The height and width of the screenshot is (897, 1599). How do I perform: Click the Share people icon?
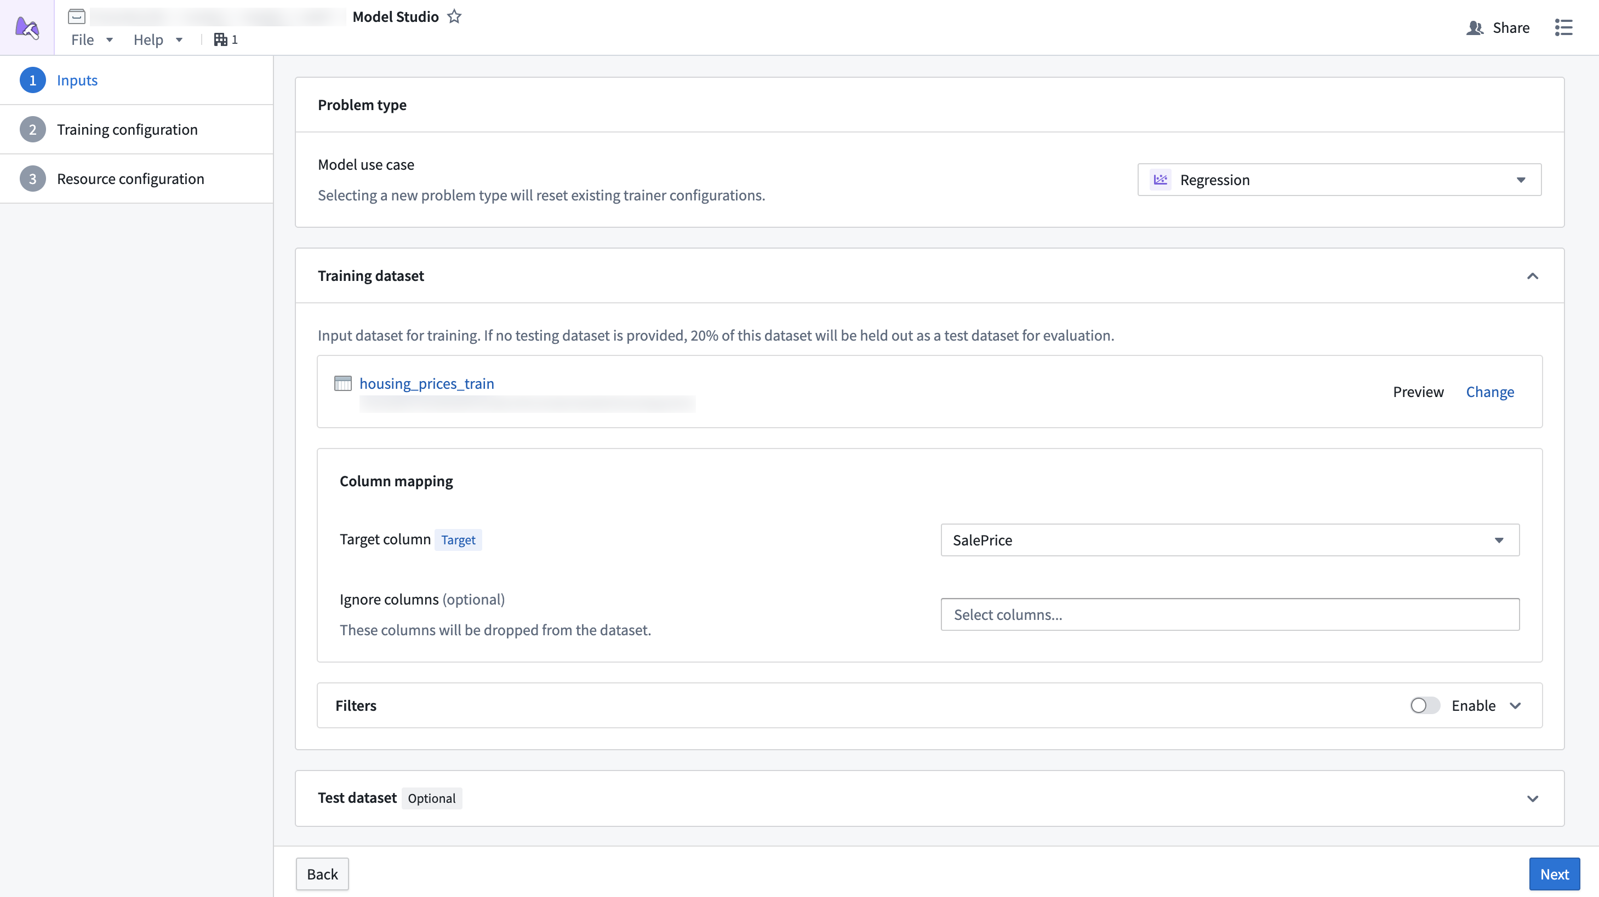pos(1475,27)
